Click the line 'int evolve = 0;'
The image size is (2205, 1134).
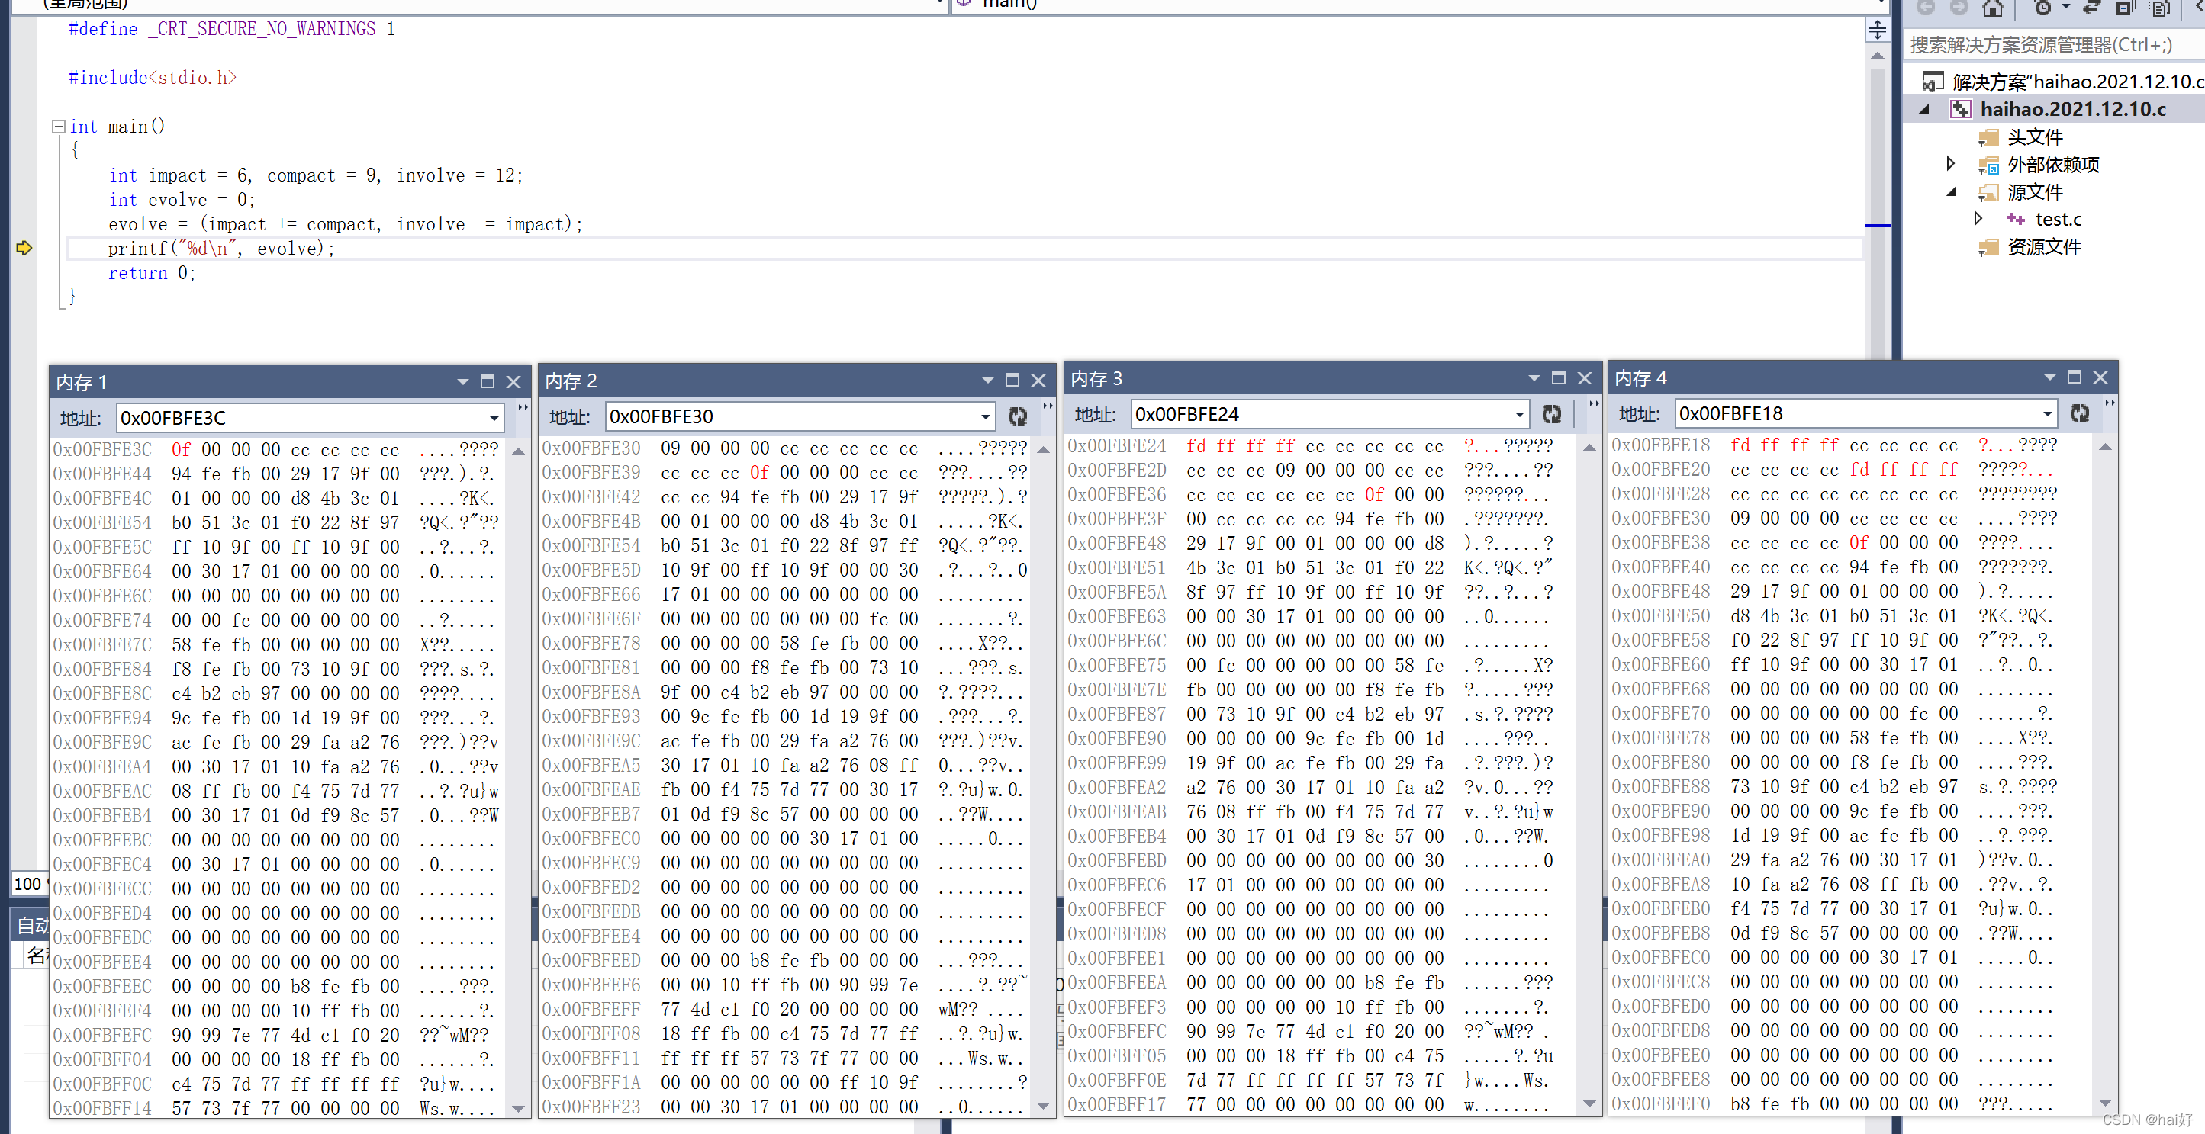point(182,201)
